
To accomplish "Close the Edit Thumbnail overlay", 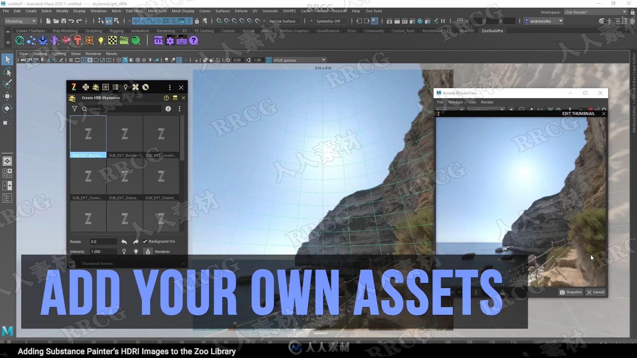I will tap(604, 114).
